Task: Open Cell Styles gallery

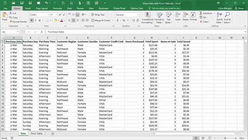Action: coord(169,18)
